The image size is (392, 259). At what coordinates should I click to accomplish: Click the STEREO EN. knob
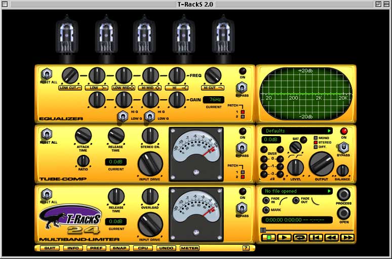coord(150,136)
